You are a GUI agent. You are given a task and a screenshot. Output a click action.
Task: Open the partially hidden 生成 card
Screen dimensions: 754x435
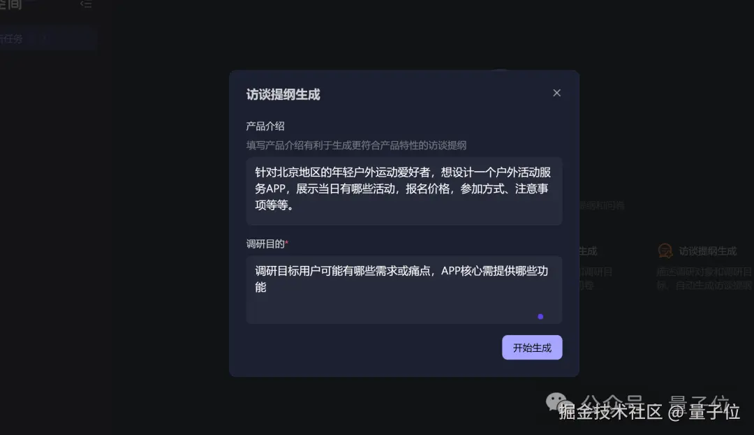coord(588,251)
